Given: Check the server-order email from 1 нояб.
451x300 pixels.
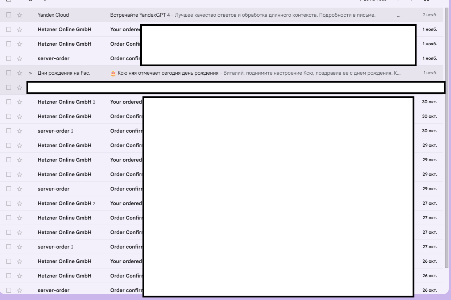Looking at the screenshot, I should (x=9, y=58).
